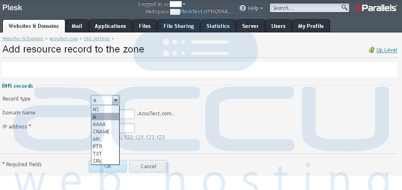Focus the Search input field
This screenshot has height=190, width=402.
pos(306,8)
